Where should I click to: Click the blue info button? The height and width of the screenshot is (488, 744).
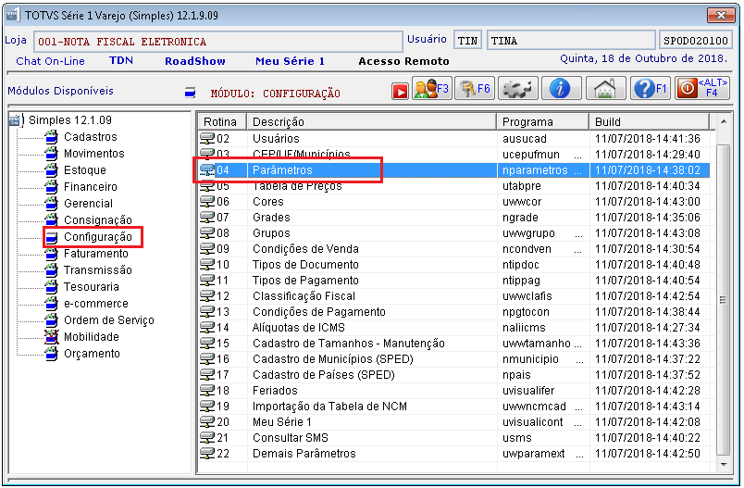point(562,88)
